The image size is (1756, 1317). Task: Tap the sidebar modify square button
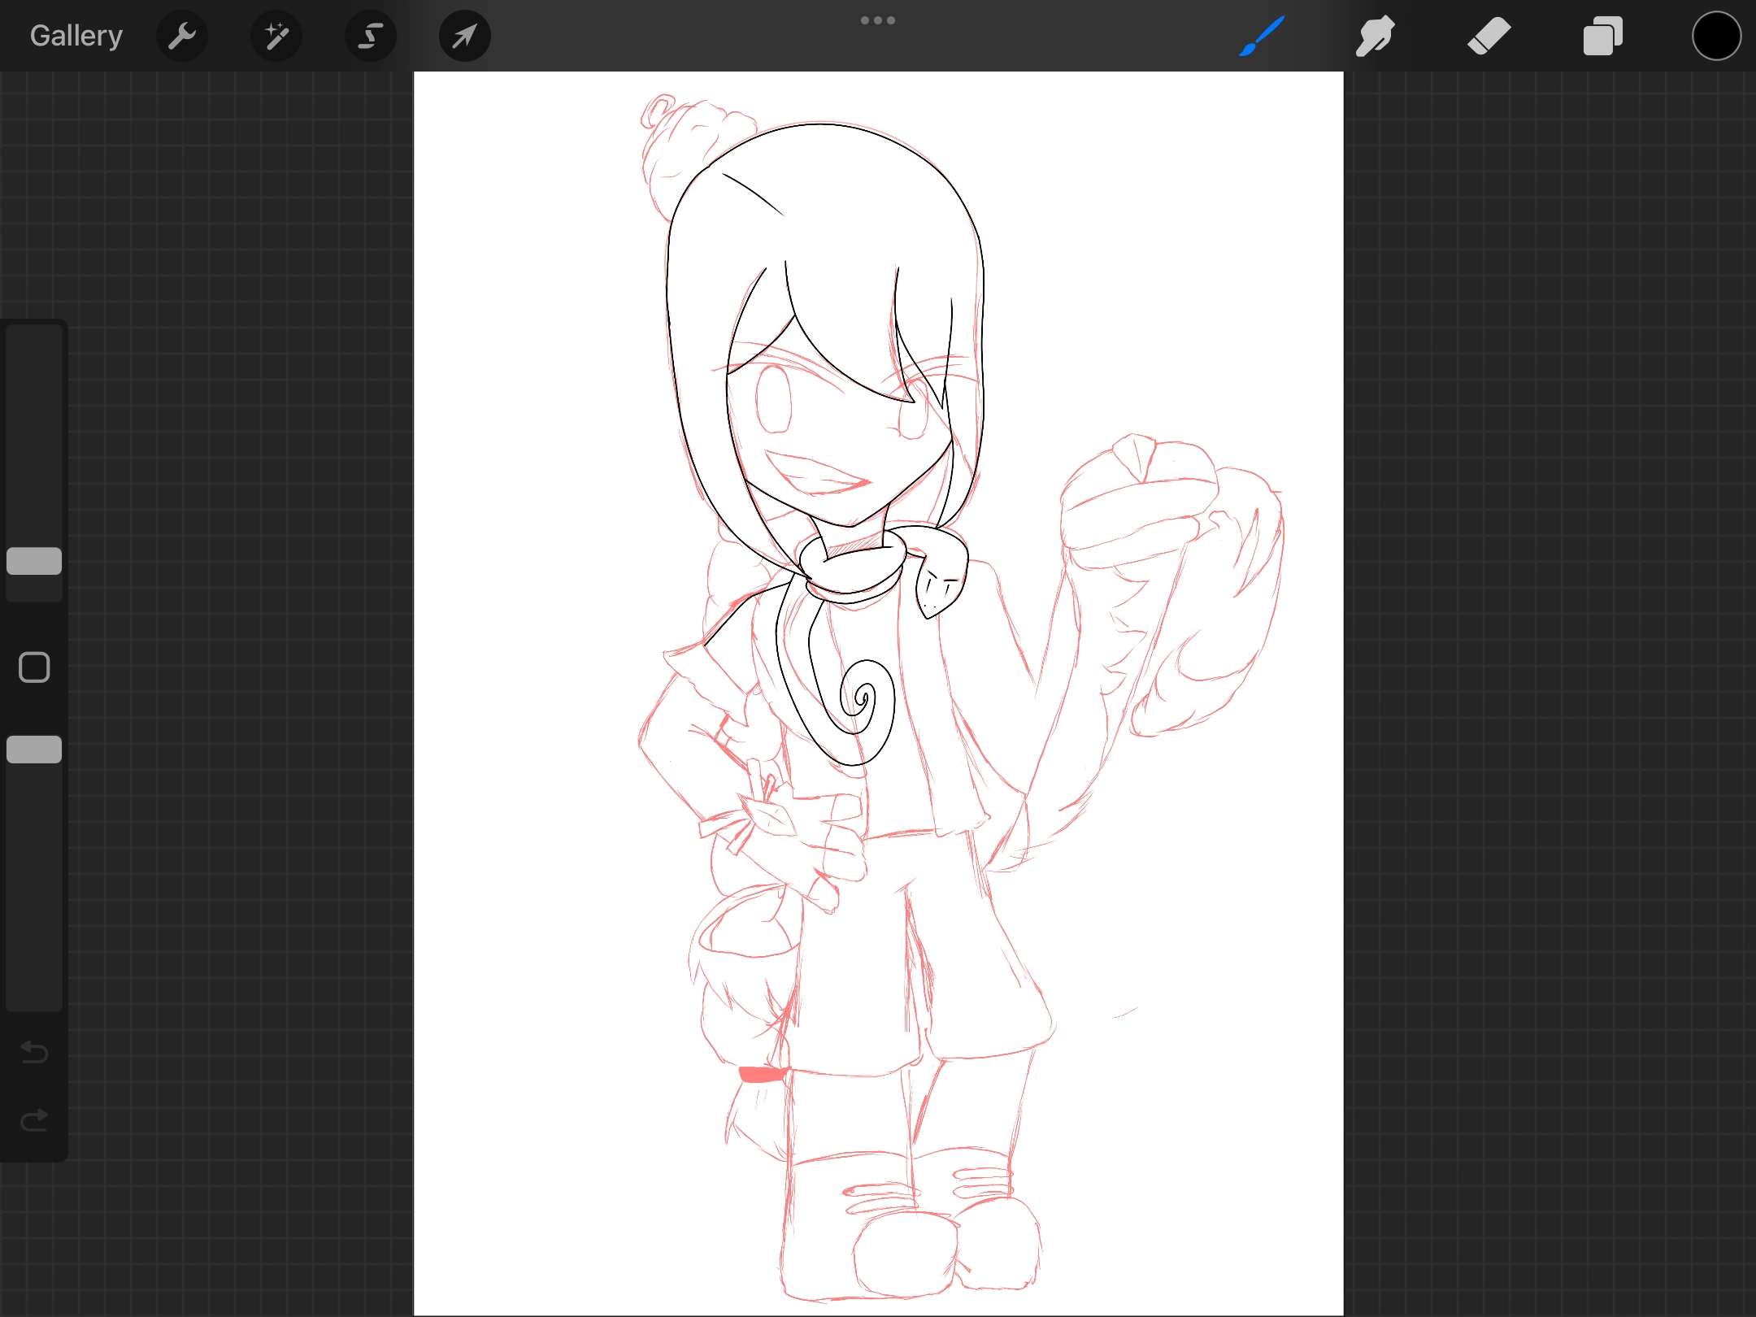click(33, 667)
